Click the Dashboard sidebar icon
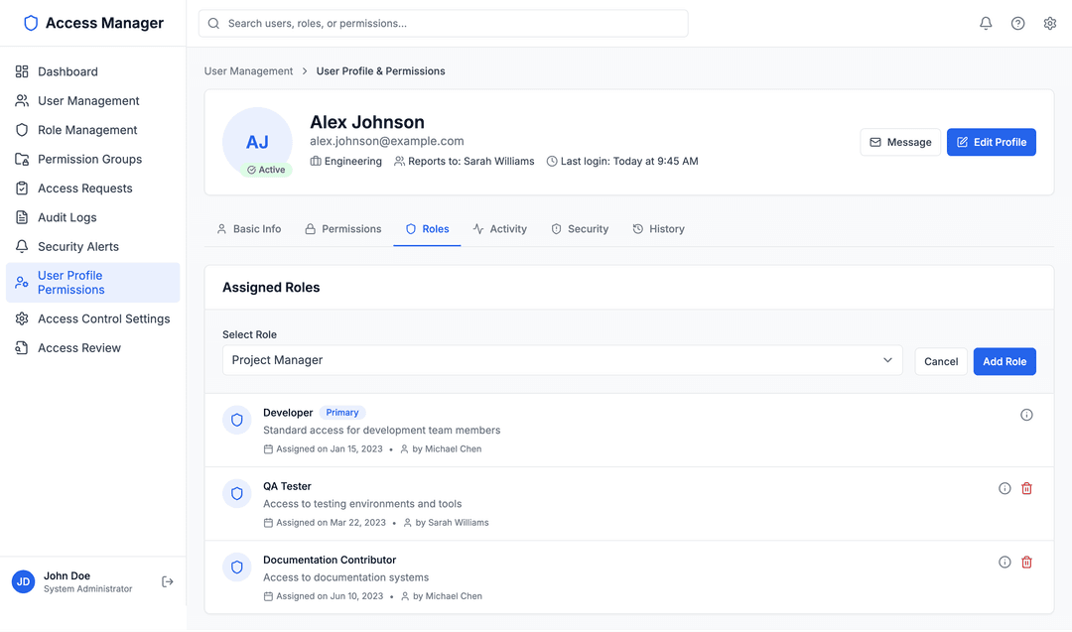This screenshot has height=632, width=1072. (22, 71)
